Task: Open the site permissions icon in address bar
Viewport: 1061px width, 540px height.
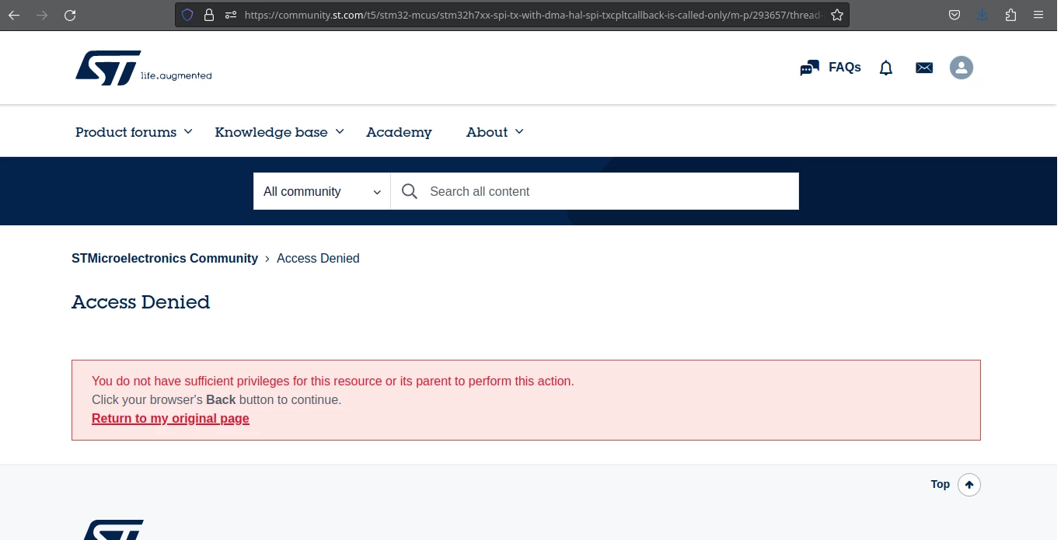Action: (x=230, y=15)
